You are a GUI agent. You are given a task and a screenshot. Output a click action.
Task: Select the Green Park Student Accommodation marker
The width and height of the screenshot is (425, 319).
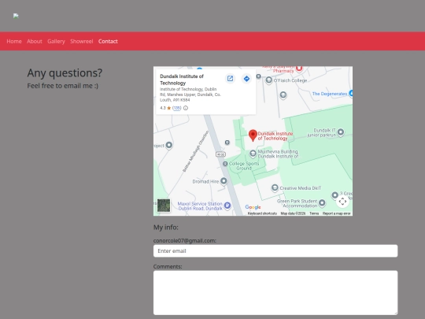tap(322, 202)
